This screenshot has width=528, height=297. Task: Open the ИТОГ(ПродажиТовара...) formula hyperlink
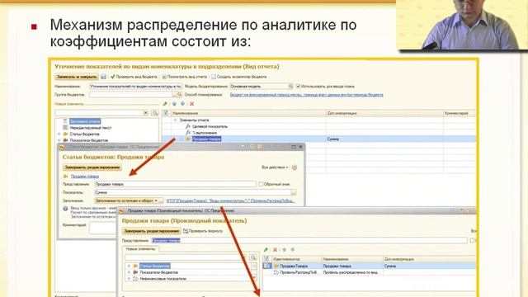231,200
